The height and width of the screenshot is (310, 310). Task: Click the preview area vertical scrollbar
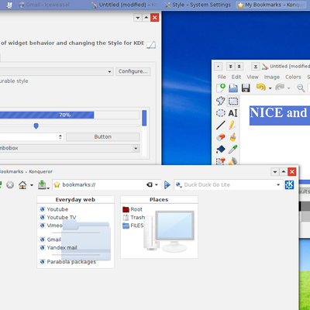(x=144, y=133)
